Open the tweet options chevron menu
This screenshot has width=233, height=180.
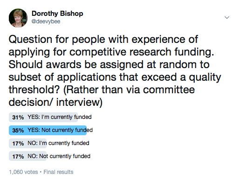[227, 17]
